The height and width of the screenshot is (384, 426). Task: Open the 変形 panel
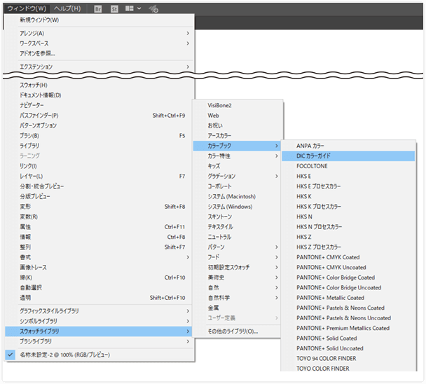(99, 207)
